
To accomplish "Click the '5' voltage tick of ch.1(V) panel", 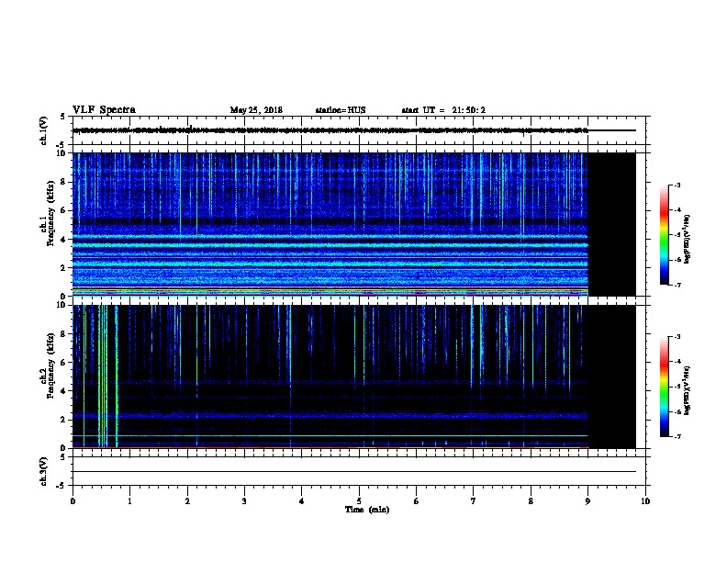I will pos(63,117).
